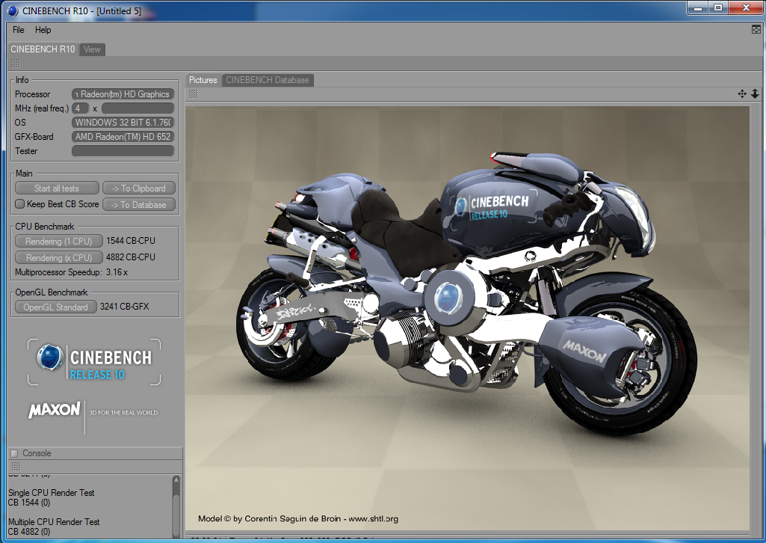Screen dimensions: 766x543
Task: Run the OpenGL Standard benchmark
Action: pyautogui.click(x=56, y=307)
